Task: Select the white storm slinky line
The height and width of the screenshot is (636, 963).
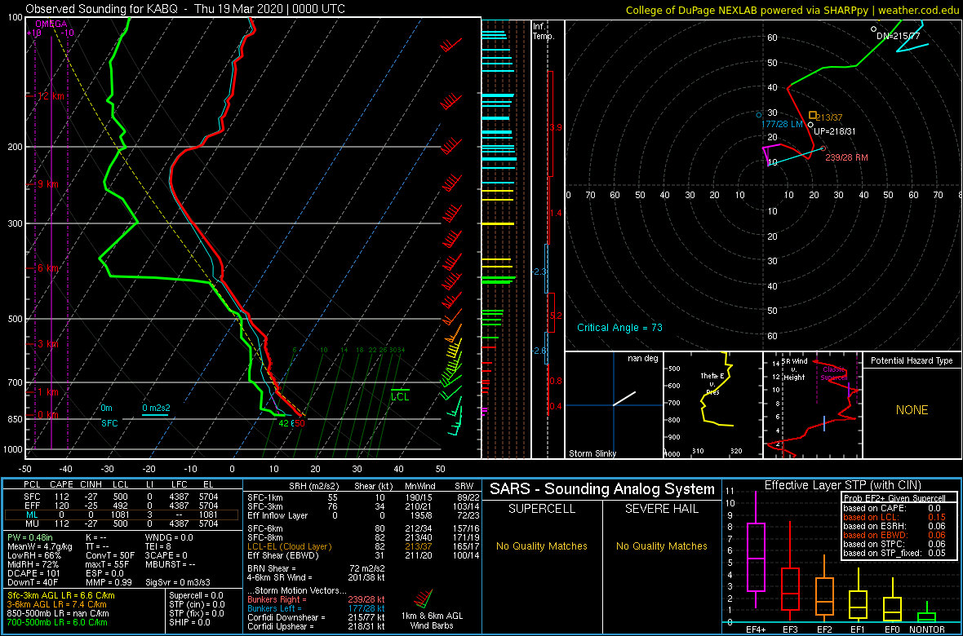Action: [624, 399]
